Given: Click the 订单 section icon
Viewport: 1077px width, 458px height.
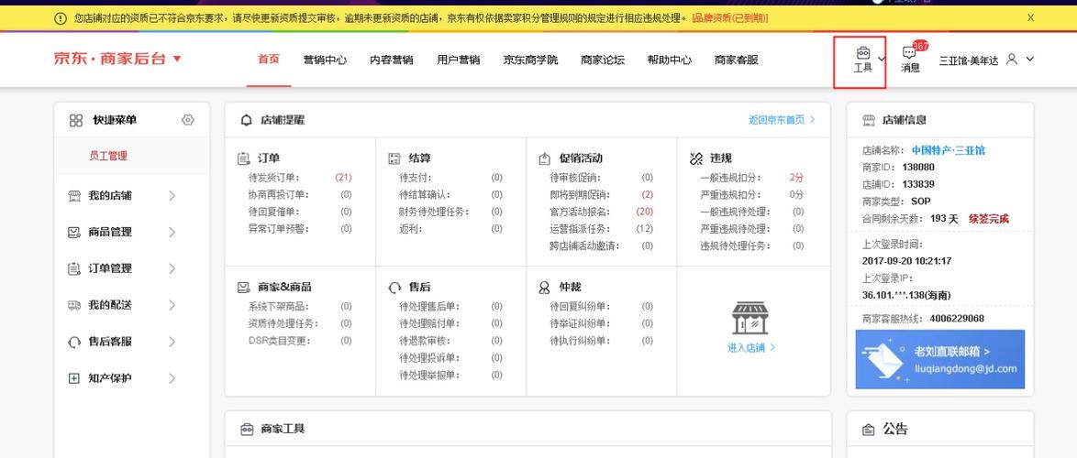Looking at the screenshot, I should point(243,158).
